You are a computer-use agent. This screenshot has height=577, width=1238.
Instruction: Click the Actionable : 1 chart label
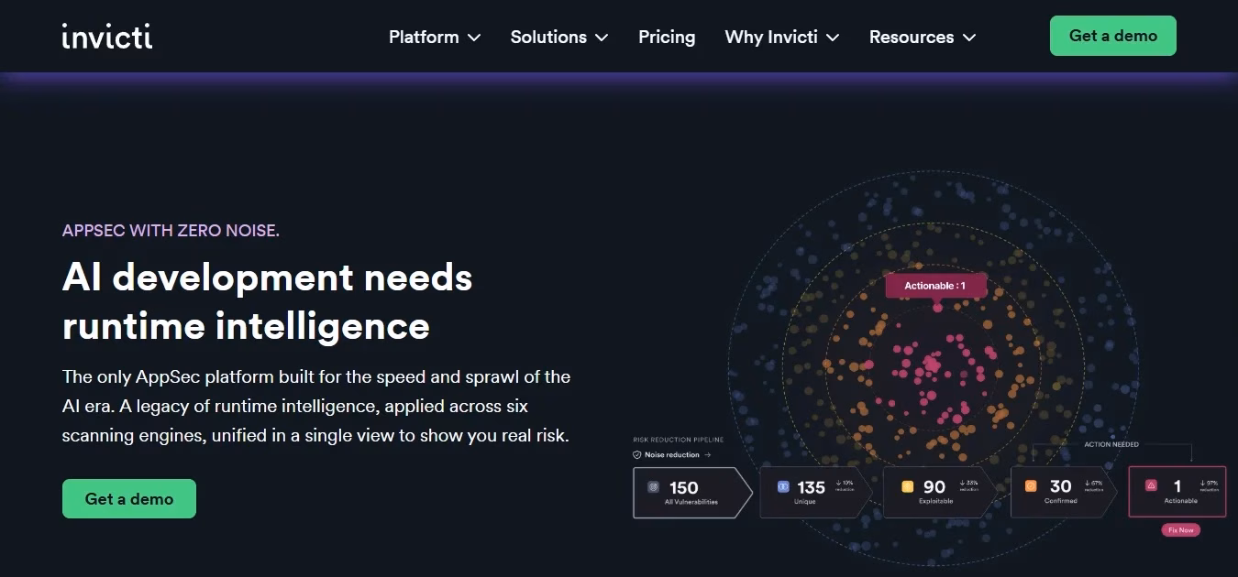934,286
